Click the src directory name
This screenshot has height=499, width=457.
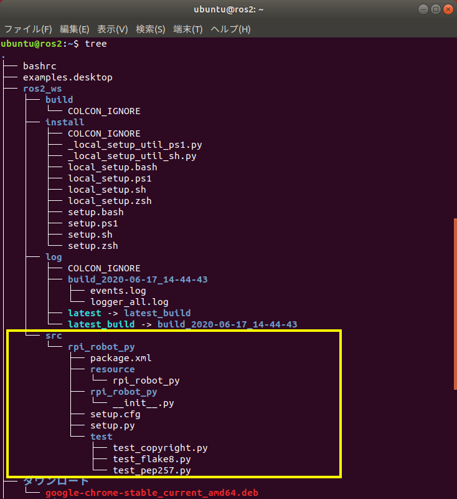pyautogui.click(x=54, y=336)
